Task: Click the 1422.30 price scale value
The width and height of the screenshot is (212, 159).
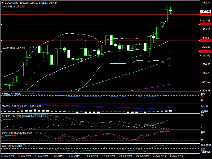Action: pos(206,47)
